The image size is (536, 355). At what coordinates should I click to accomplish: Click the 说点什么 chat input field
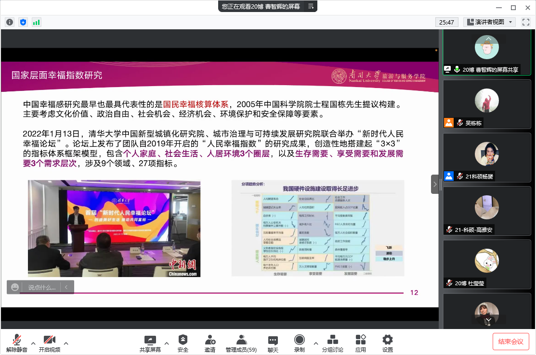(x=41, y=287)
